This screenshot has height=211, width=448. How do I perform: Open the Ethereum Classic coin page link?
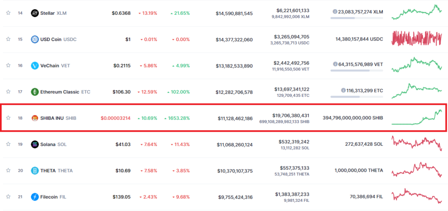(x=60, y=92)
